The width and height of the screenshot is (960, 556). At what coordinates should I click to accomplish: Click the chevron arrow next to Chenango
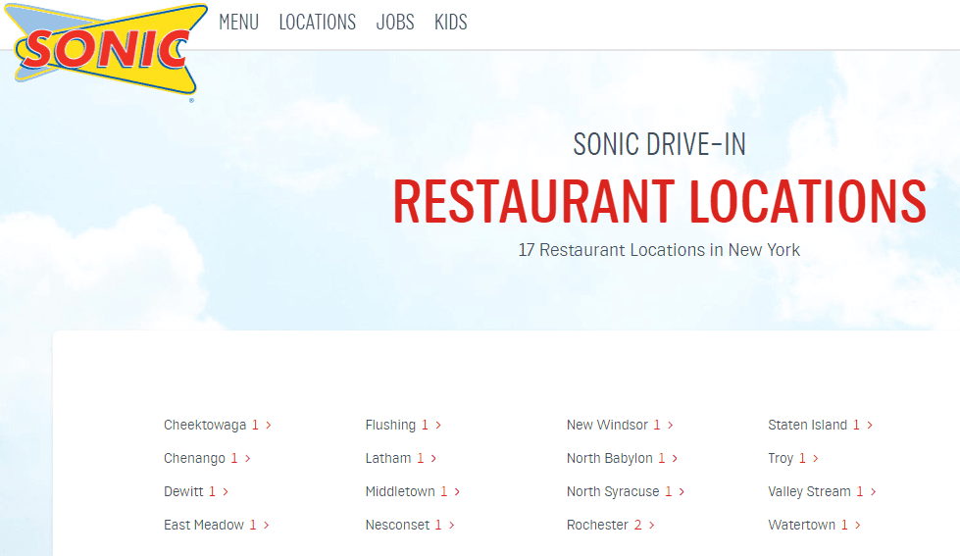point(247,458)
